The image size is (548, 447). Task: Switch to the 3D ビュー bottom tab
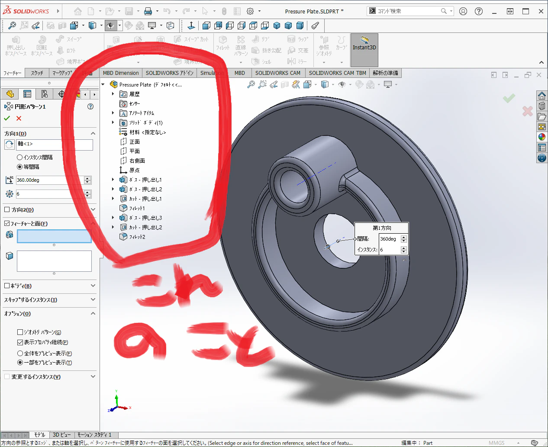click(x=62, y=435)
